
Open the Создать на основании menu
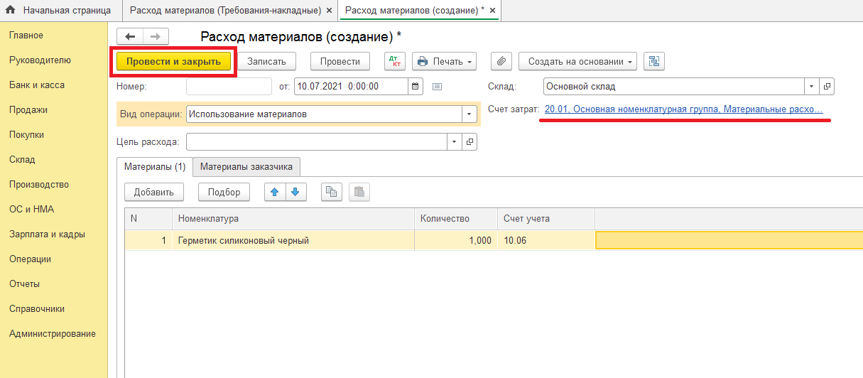[x=577, y=61]
